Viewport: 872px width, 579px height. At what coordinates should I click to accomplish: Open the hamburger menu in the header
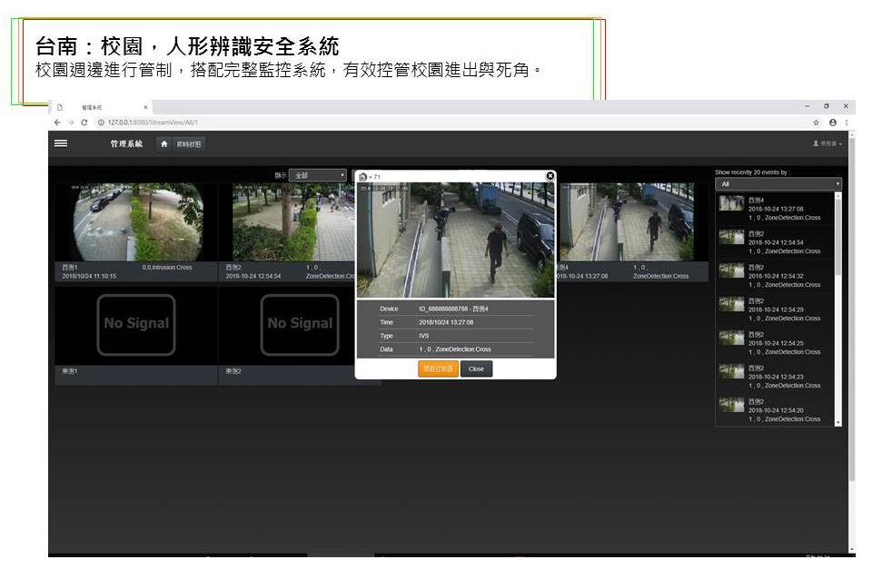61,143
